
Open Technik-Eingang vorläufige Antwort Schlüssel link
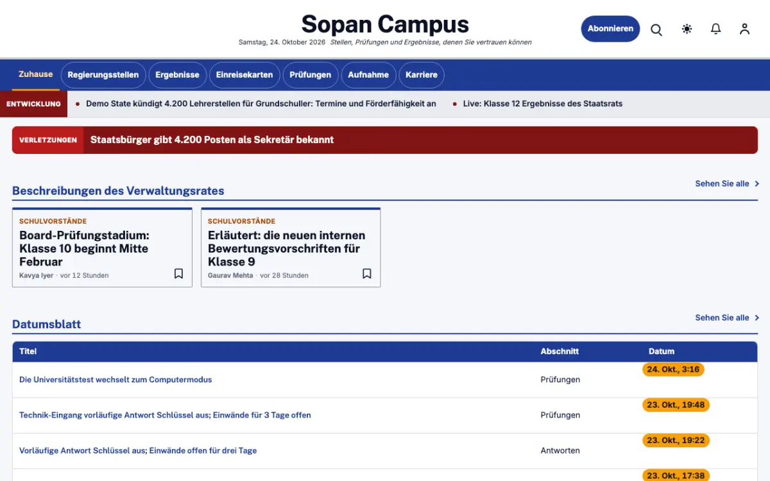165,415
